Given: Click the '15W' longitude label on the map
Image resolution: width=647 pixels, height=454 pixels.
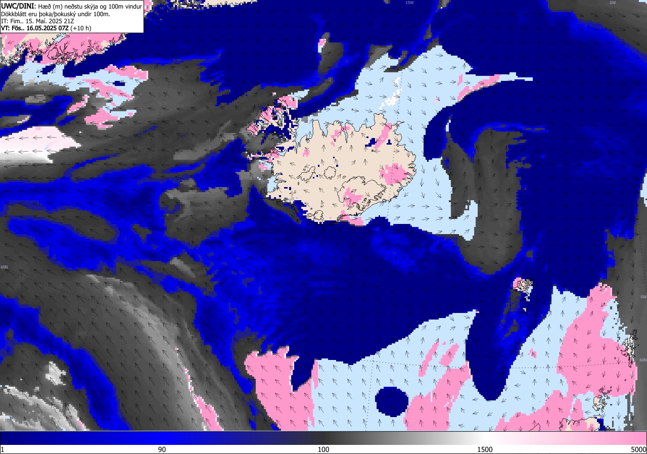Looking at the screenshot, I should point(409,3).
